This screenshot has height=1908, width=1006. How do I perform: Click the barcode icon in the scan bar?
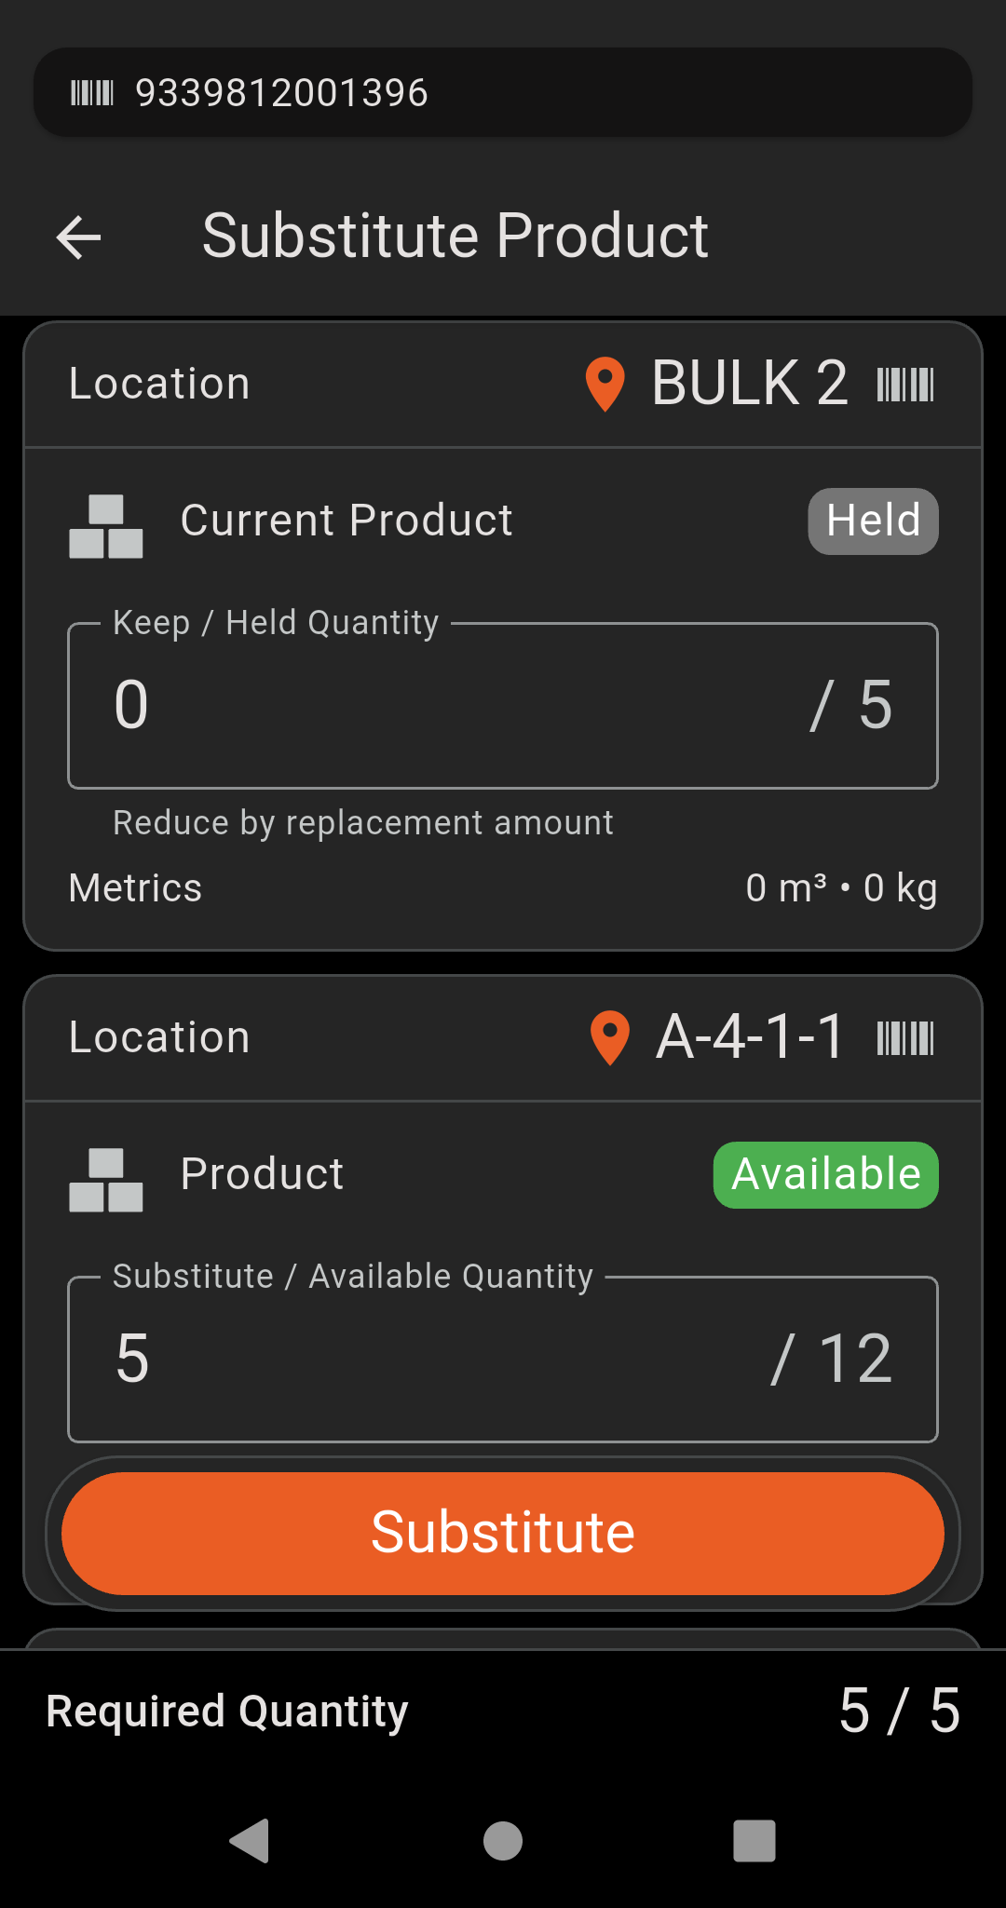pos(92,93)
